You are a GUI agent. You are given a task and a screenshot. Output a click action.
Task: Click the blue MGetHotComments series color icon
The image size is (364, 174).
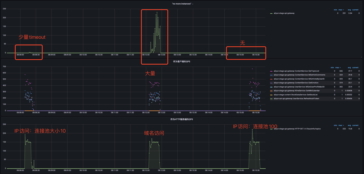[x=271, y=75]
